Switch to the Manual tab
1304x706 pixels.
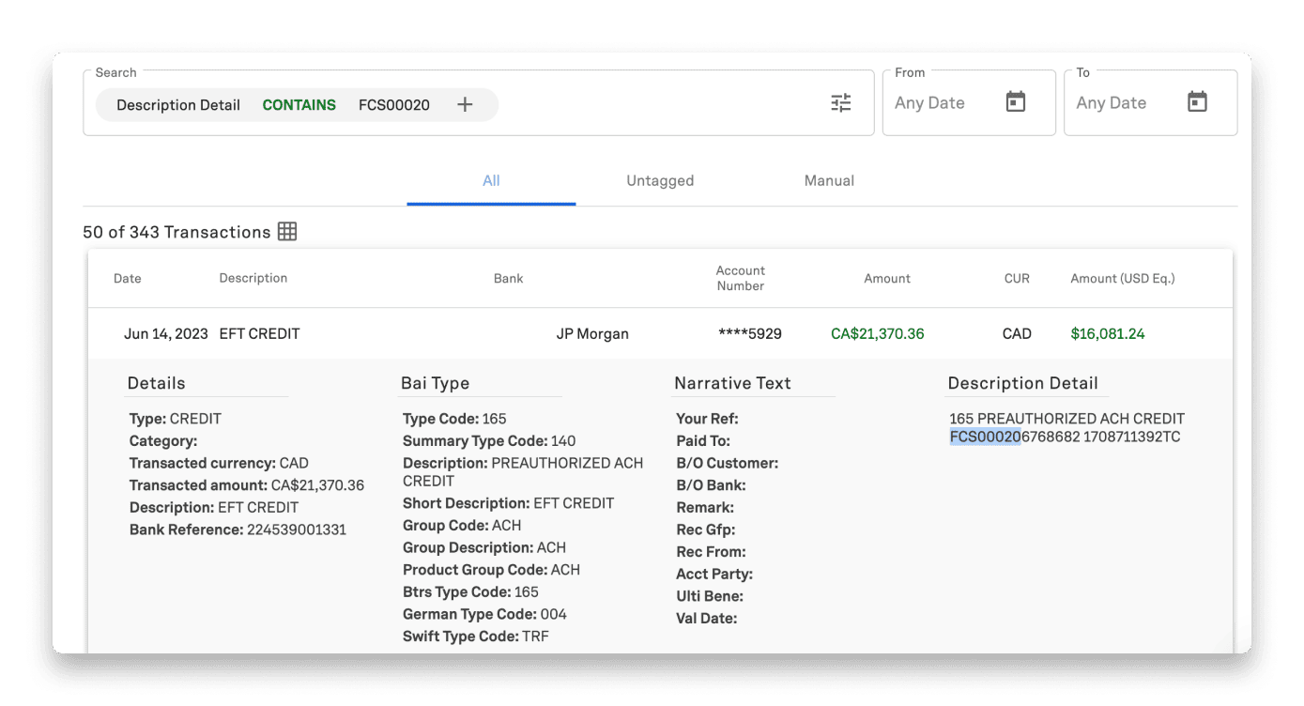pos(829,180)
